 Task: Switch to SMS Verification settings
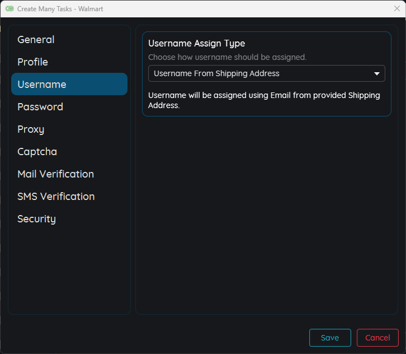pos(56,197)
